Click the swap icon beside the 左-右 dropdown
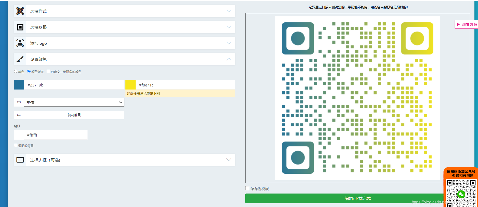This screenshot has height=207, width=478. (x=19, y=102)
